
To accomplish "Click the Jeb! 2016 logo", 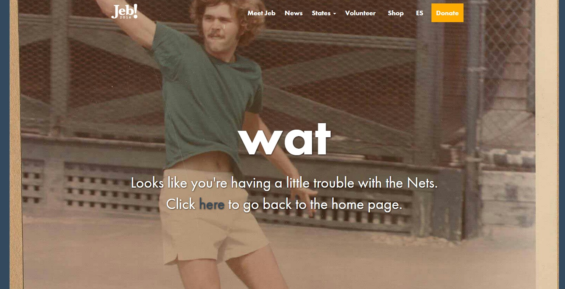I will coord(124,11).
